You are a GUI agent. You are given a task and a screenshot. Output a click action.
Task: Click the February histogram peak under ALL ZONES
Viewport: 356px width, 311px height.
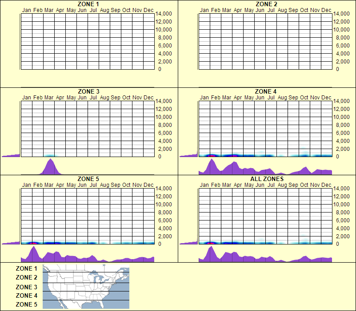pos(212,255)
